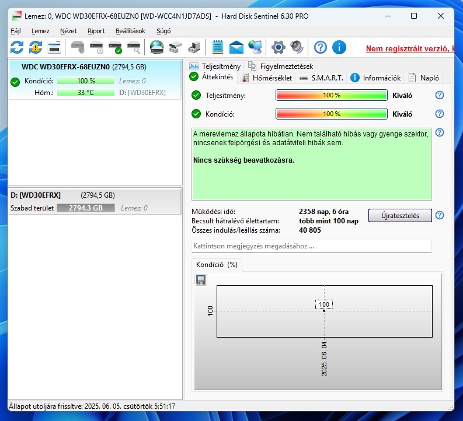Image resolution: width=463 pixels, height=421 pixels.
Task: Click the blue Refresh arrows toolbar icon
Action: tap(17, 47)
